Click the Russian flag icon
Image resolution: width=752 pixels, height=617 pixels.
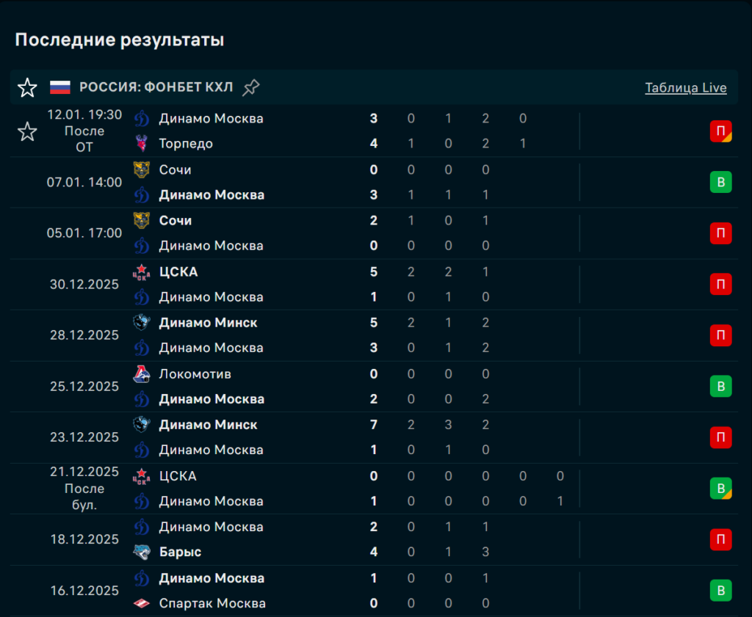pos(60,88)
